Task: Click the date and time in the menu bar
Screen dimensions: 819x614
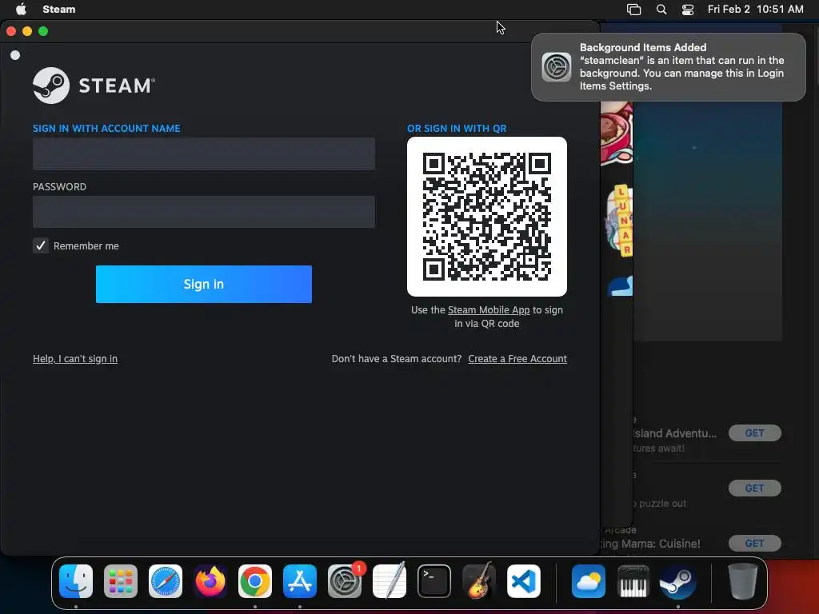Action: (755, 10)
